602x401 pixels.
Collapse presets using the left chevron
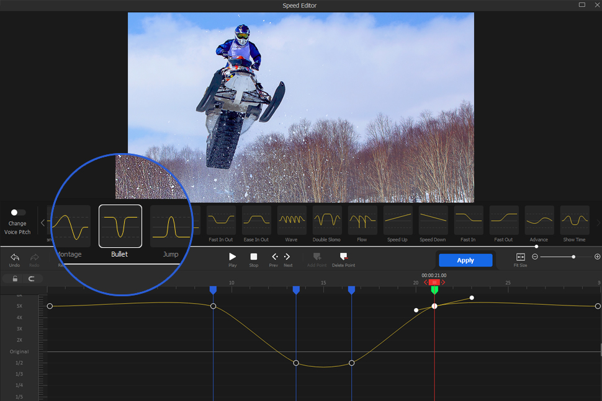pyautogui.click(x=42, y=223)
